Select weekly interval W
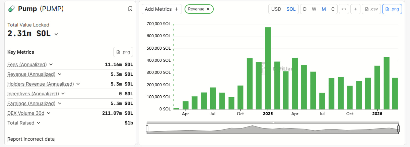 [314, 9]
